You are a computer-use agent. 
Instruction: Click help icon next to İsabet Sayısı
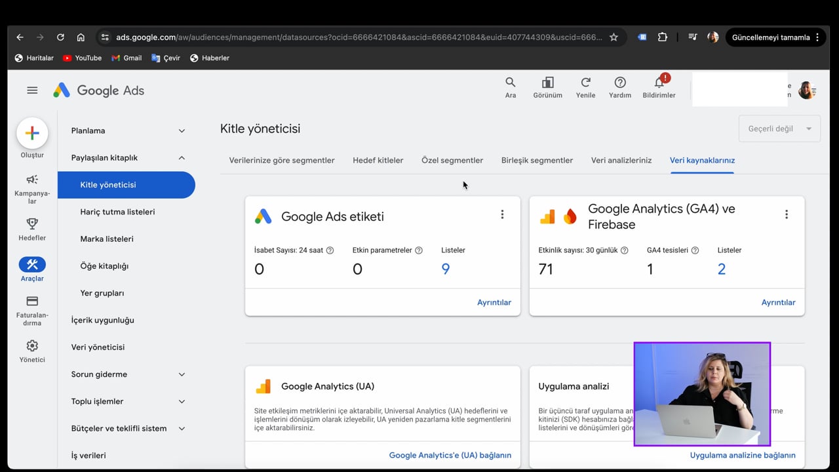coord(330,250)
